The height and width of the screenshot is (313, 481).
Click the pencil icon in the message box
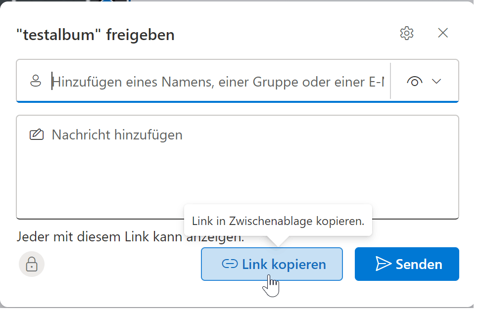click(36, 134)
